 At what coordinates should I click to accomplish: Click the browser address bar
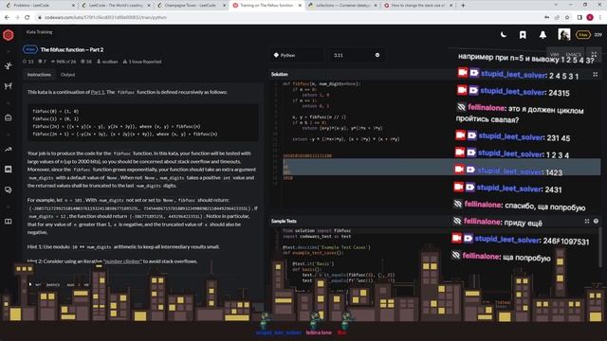pyautogui.click(x=286, y=17)
